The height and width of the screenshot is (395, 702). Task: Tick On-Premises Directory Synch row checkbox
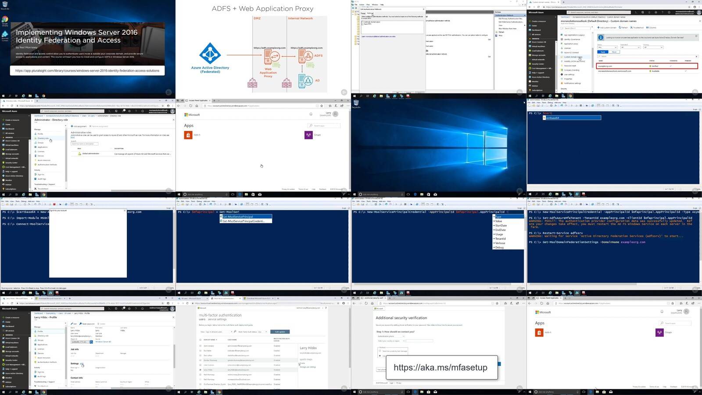201,384
